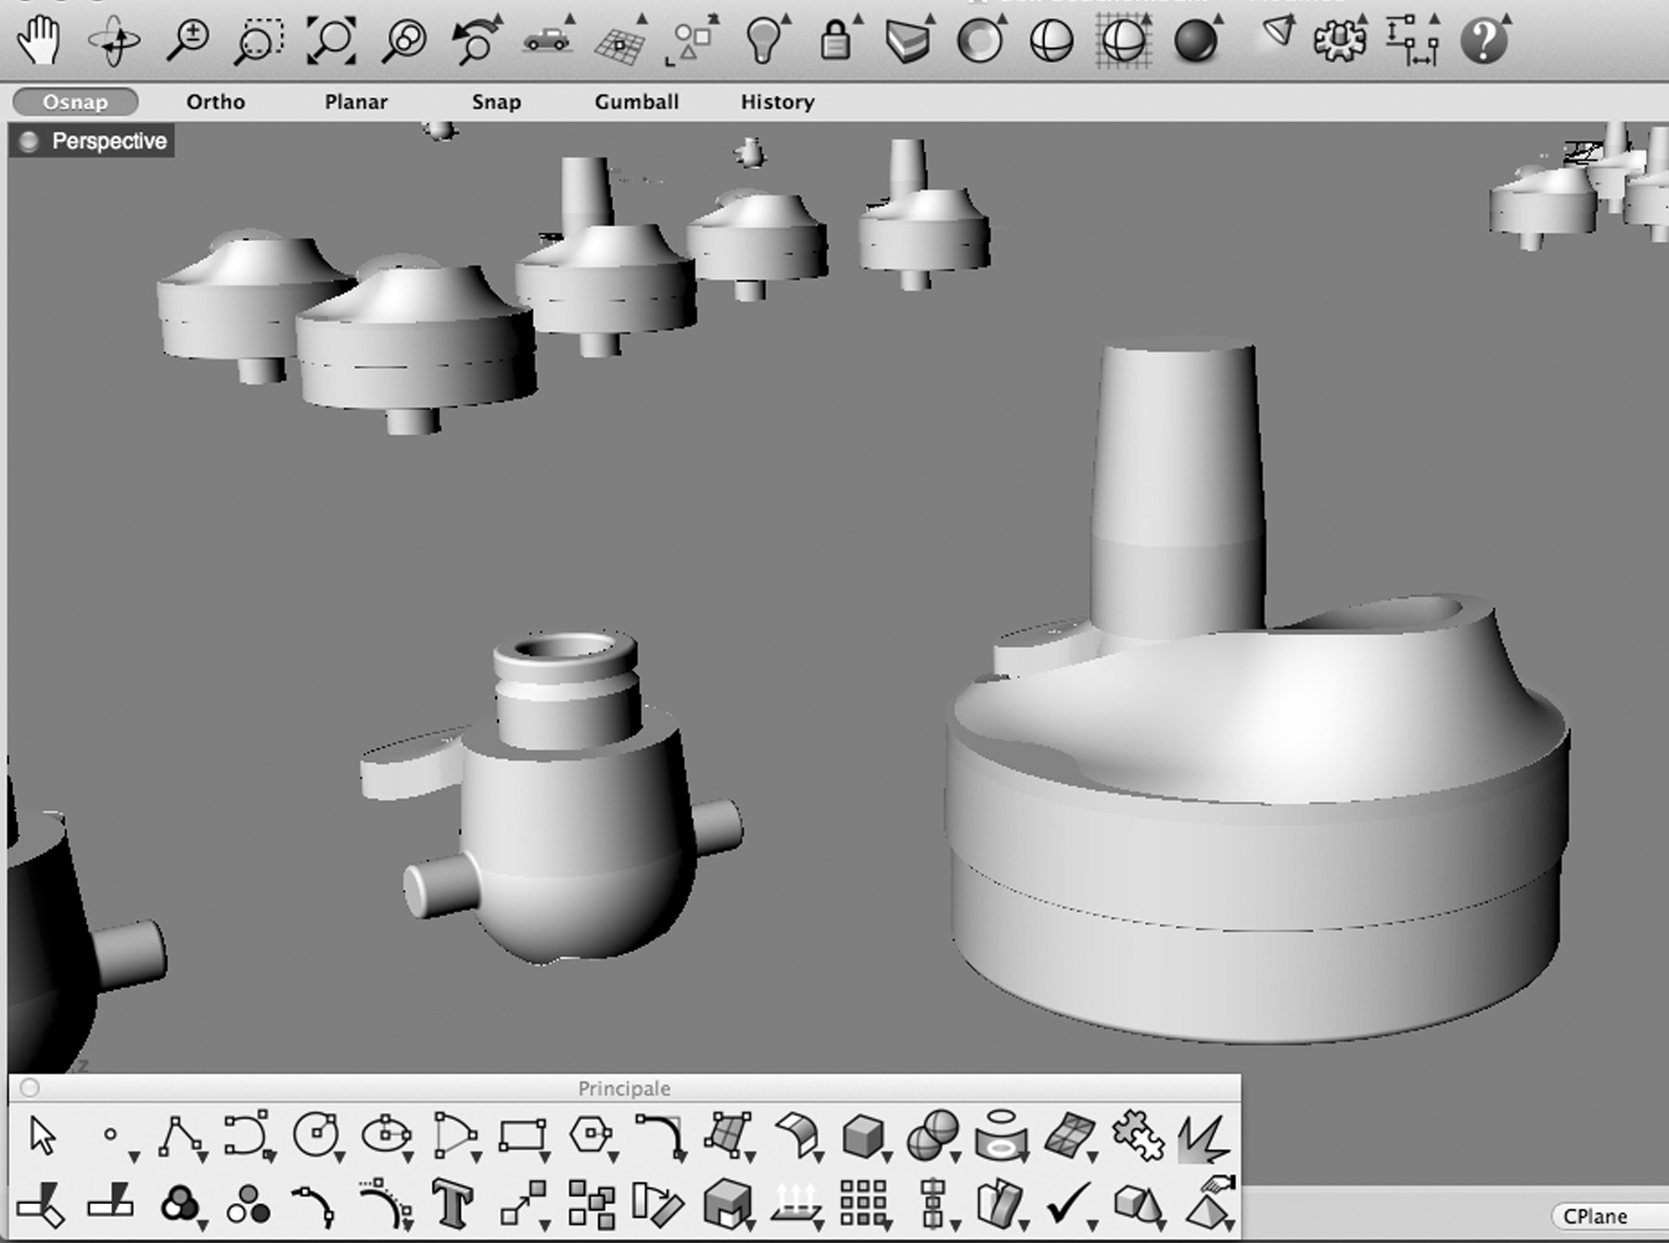Click the Principale toolbar title
This screenshot has height=1243, width=1669.
click(x=624, y=1088)
